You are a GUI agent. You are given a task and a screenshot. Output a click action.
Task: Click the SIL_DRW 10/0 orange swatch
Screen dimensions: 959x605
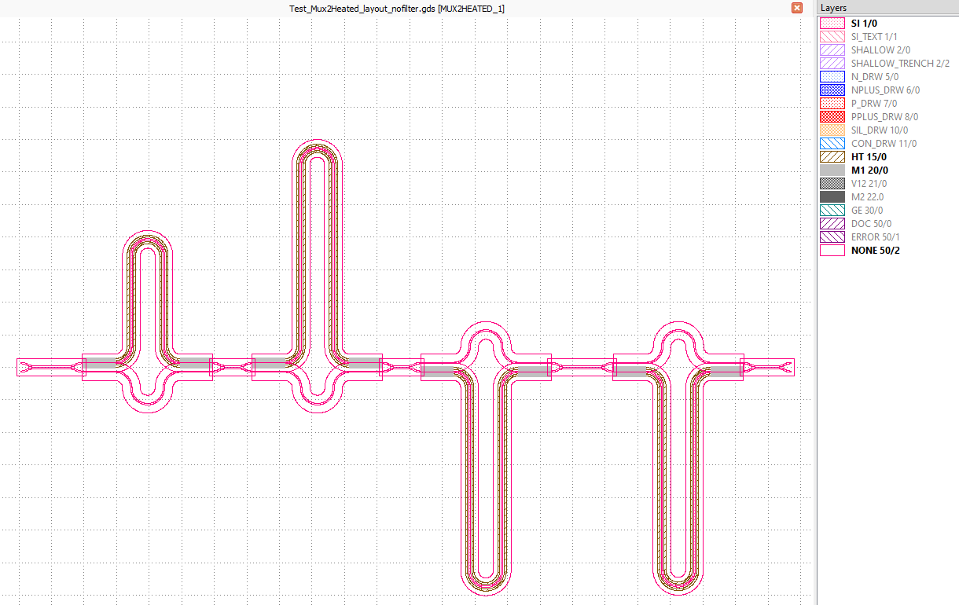pos(832,130)
